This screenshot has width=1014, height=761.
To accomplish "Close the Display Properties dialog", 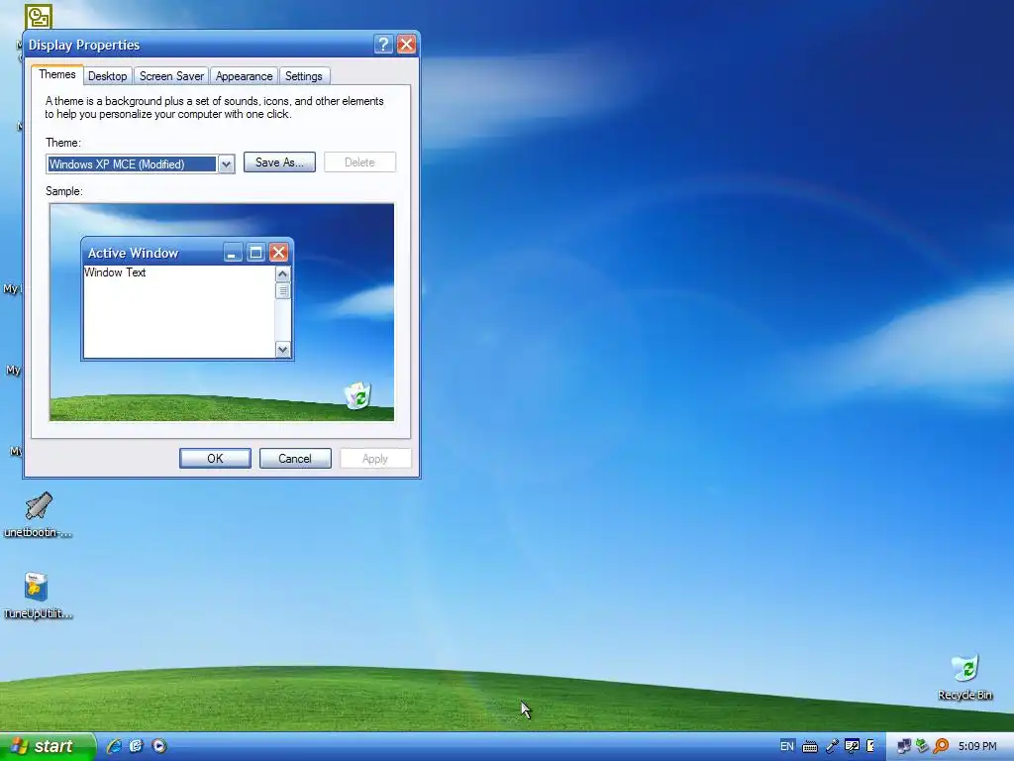I will coord(406,44).
